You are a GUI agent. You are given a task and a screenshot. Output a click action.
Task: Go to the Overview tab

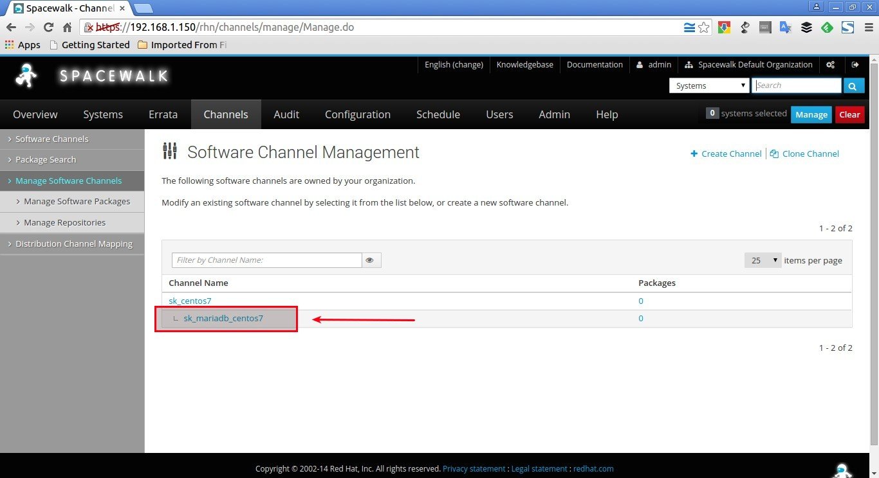(35, 114)
